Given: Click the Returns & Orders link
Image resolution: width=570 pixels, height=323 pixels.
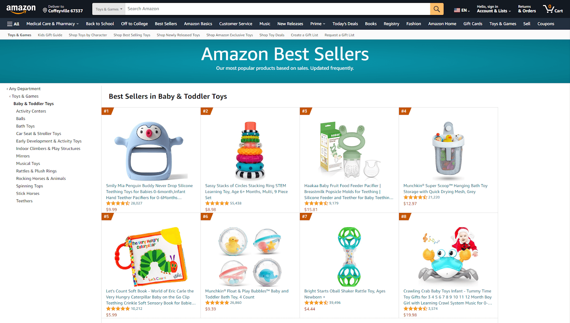Looking at the screenshot, I should click(527, 9).
